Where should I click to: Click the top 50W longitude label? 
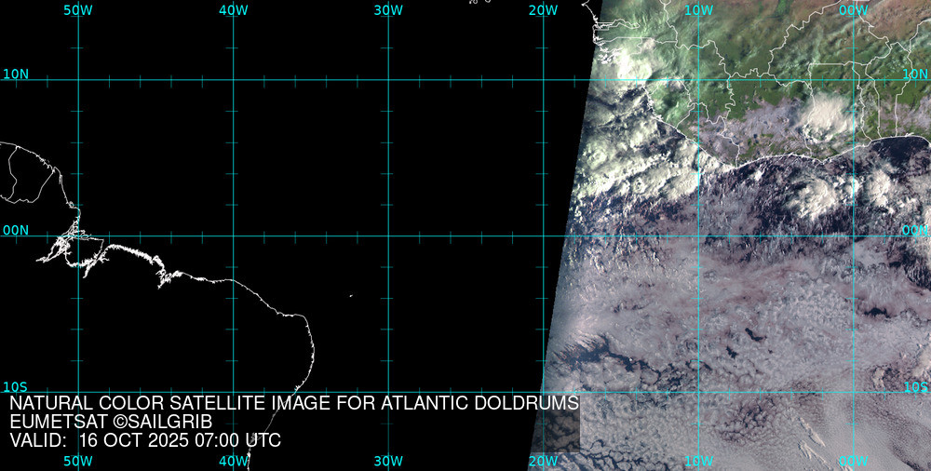point(78,10)
